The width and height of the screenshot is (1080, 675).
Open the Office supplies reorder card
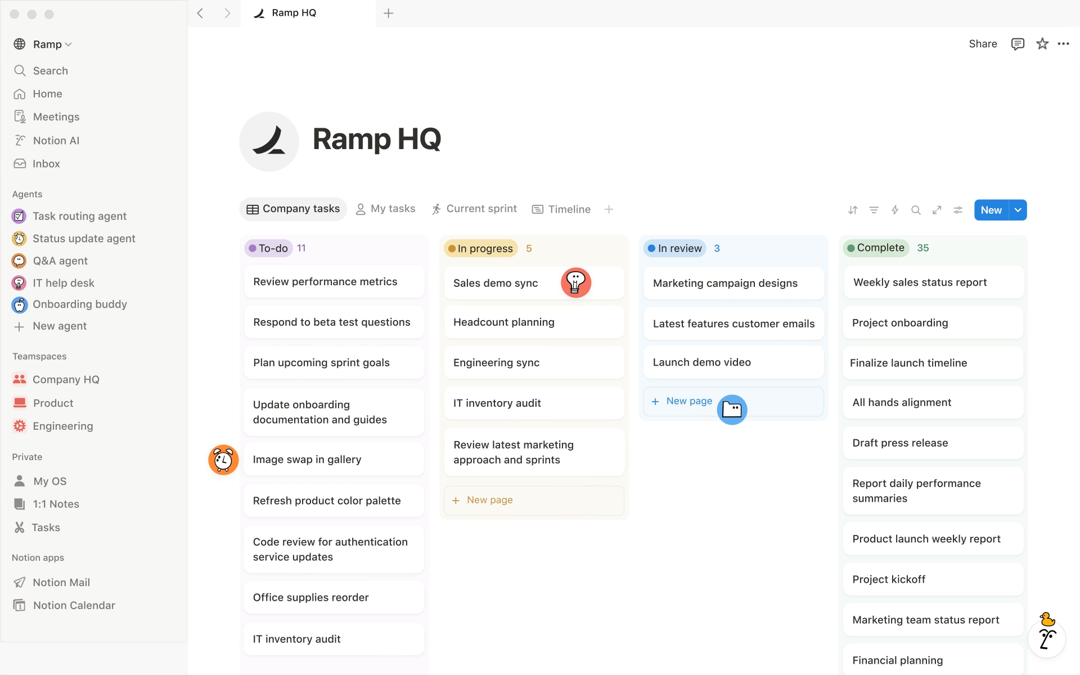point(334,597)
